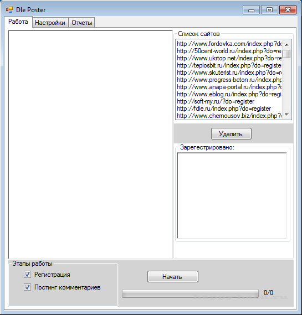Select the anapa-portal.ru site entry

click(229, 87)
